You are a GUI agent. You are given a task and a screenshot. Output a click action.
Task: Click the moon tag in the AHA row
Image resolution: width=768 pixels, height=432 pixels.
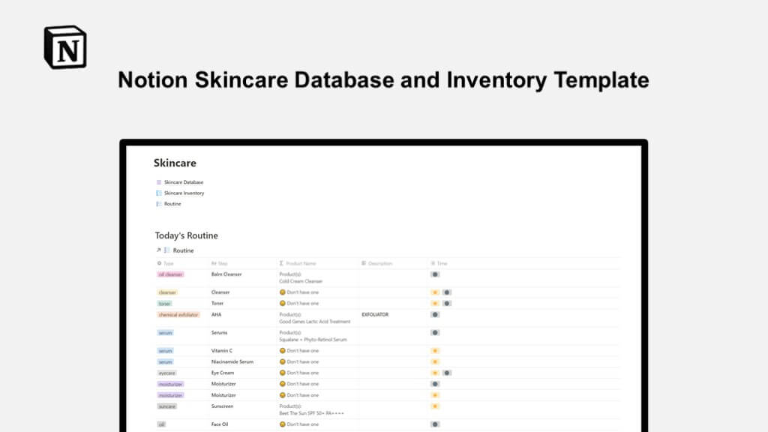435,314
